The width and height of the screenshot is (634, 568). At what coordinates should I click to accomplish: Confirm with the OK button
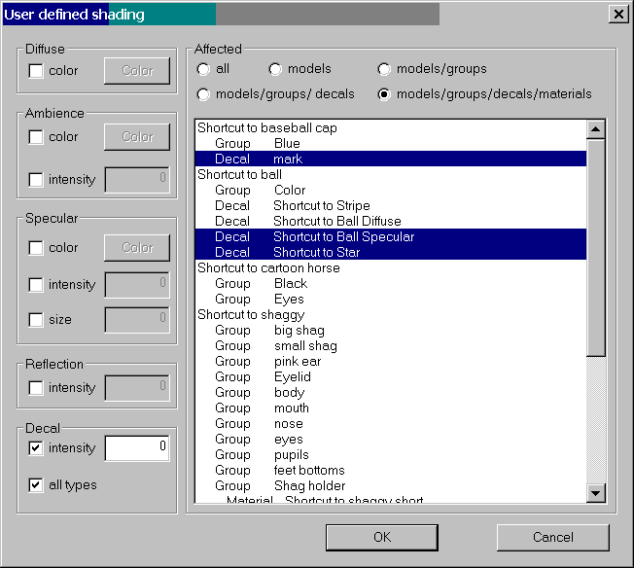point(382,538)
